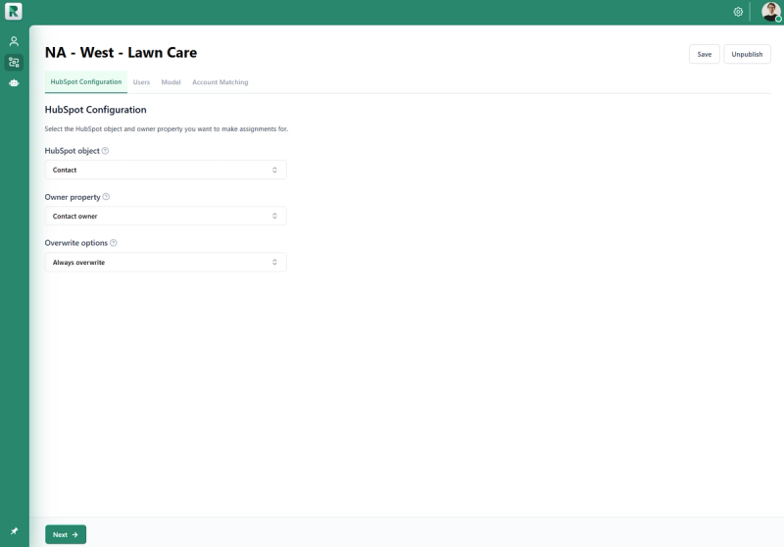Switch to the HubSpot Configuration tab
The image size is (784, 547).
[x=86, y=82]
